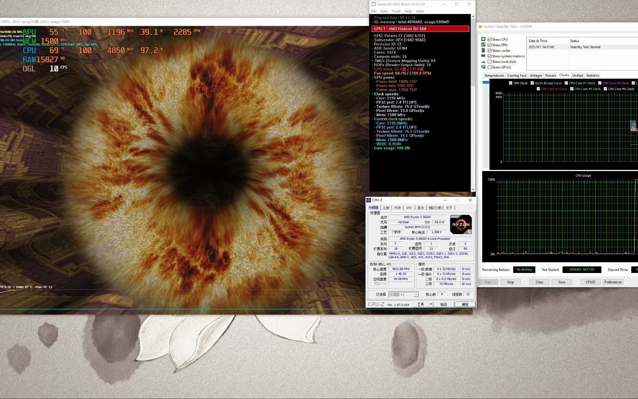
Task: Click the Stress FPU icon
Action: [x=483, y=45]
